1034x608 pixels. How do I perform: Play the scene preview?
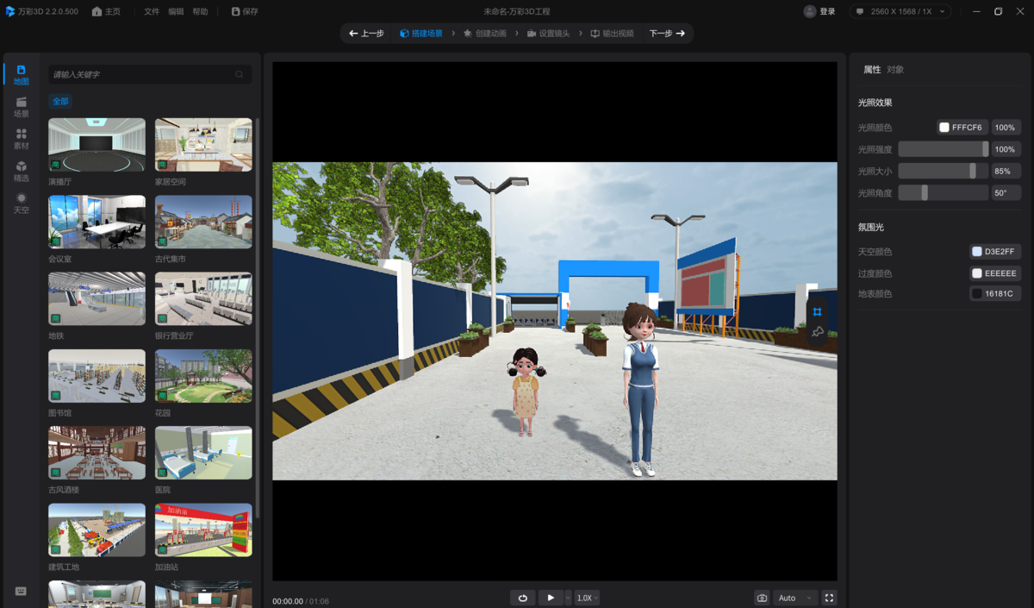coord(551,598)
